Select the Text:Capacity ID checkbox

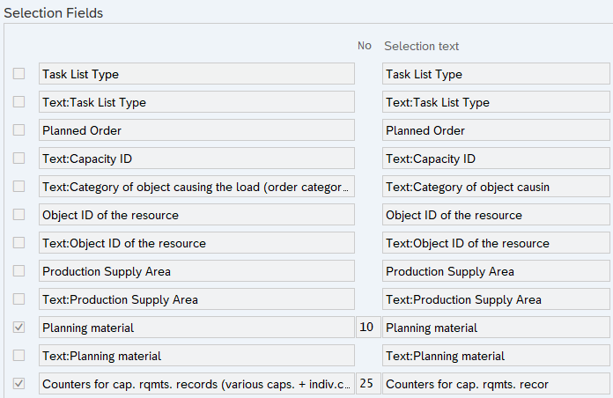click(18, 158)
